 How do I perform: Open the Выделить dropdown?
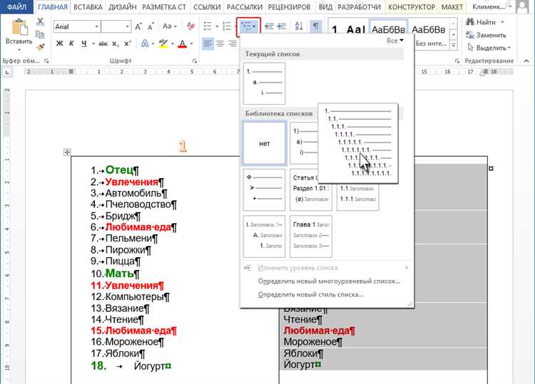coord(490,48)
